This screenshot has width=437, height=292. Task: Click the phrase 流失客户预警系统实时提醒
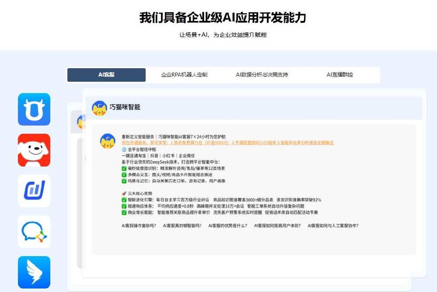pos(238,212)
